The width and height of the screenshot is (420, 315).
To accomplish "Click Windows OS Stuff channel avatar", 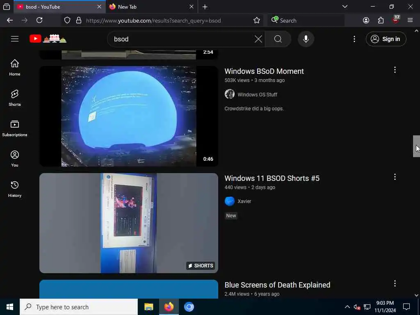I will 230,94.
